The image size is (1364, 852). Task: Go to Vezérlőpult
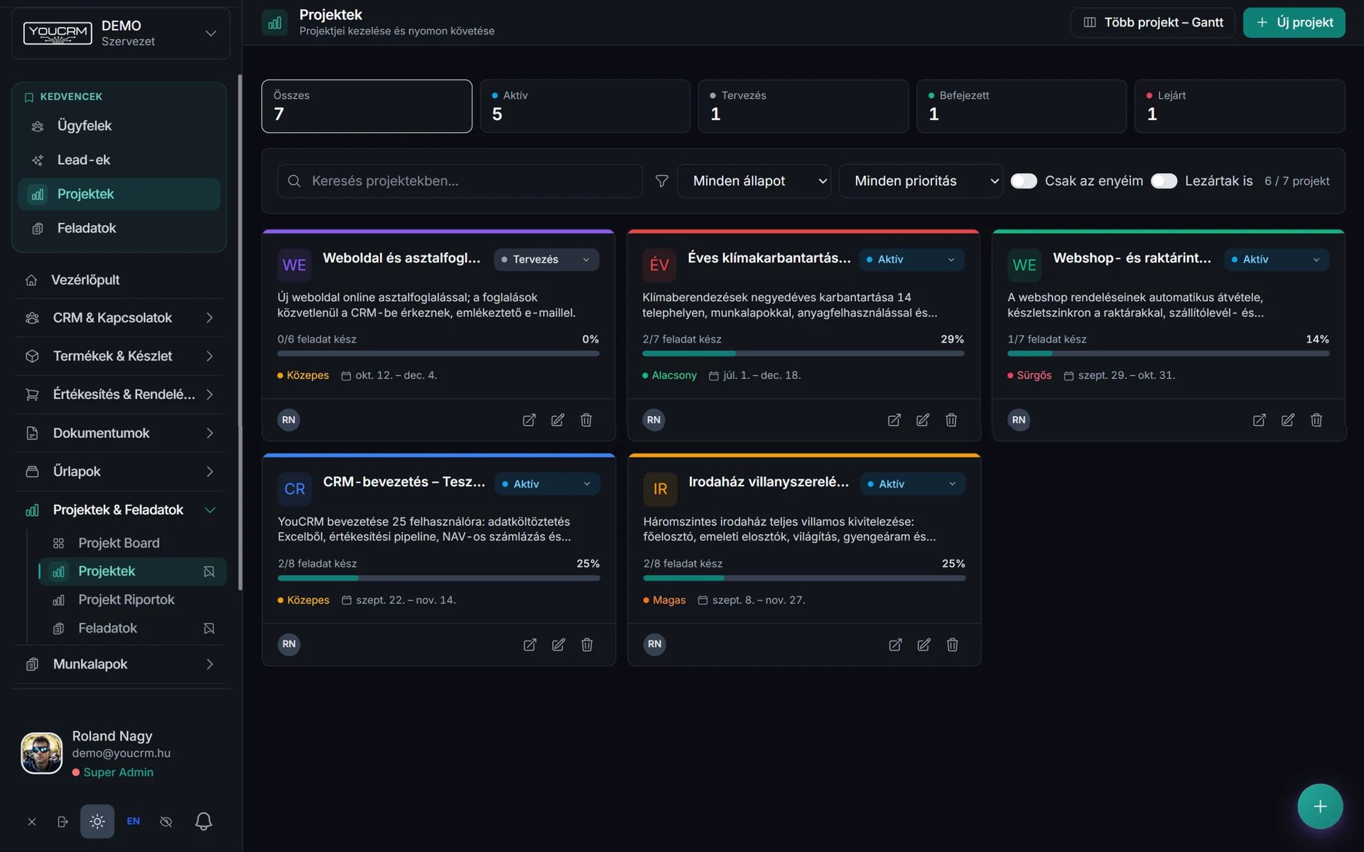click(x=119, y=280)
